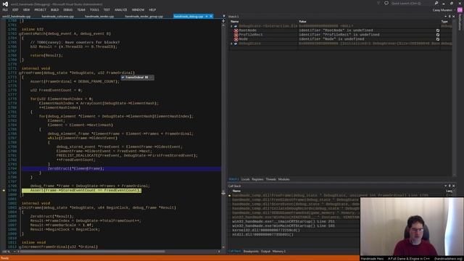Open the TEAM menu
Viewport: 464px width, 261px height.
(81, 9)
